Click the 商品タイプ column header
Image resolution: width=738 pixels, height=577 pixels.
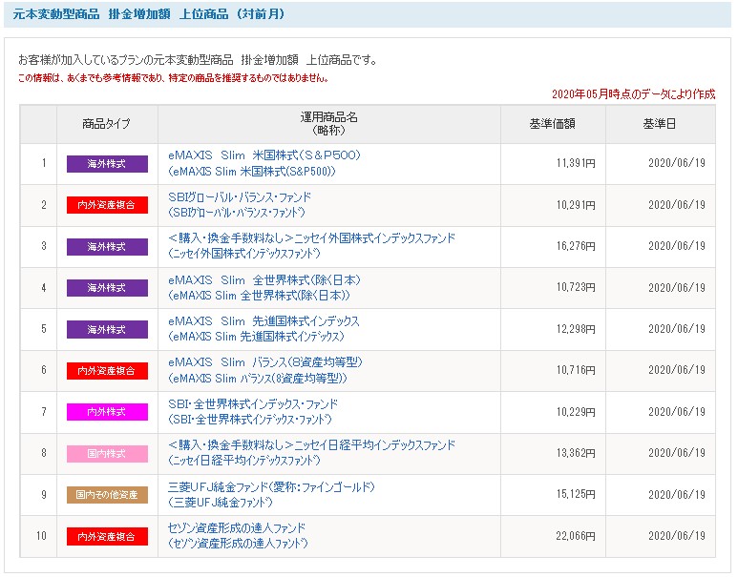107,124
